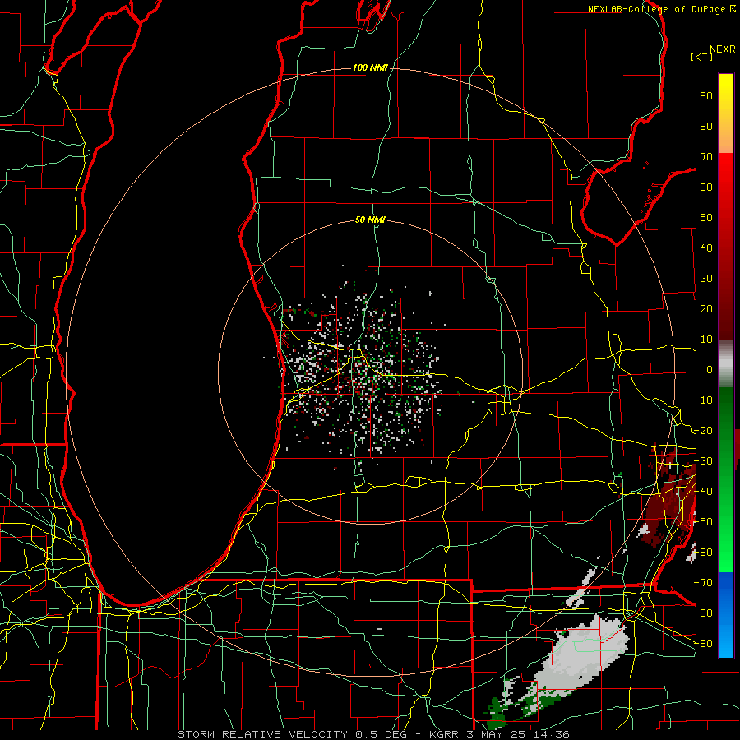Click the 50 NMI range ring label
The width and height of the screenshot is (740, 740).
pos(370,220)
